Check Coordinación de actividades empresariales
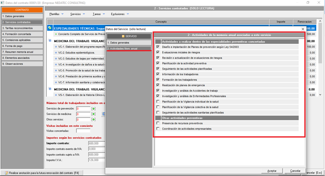Screen dimensions: 325x176 tap(158, 129)
